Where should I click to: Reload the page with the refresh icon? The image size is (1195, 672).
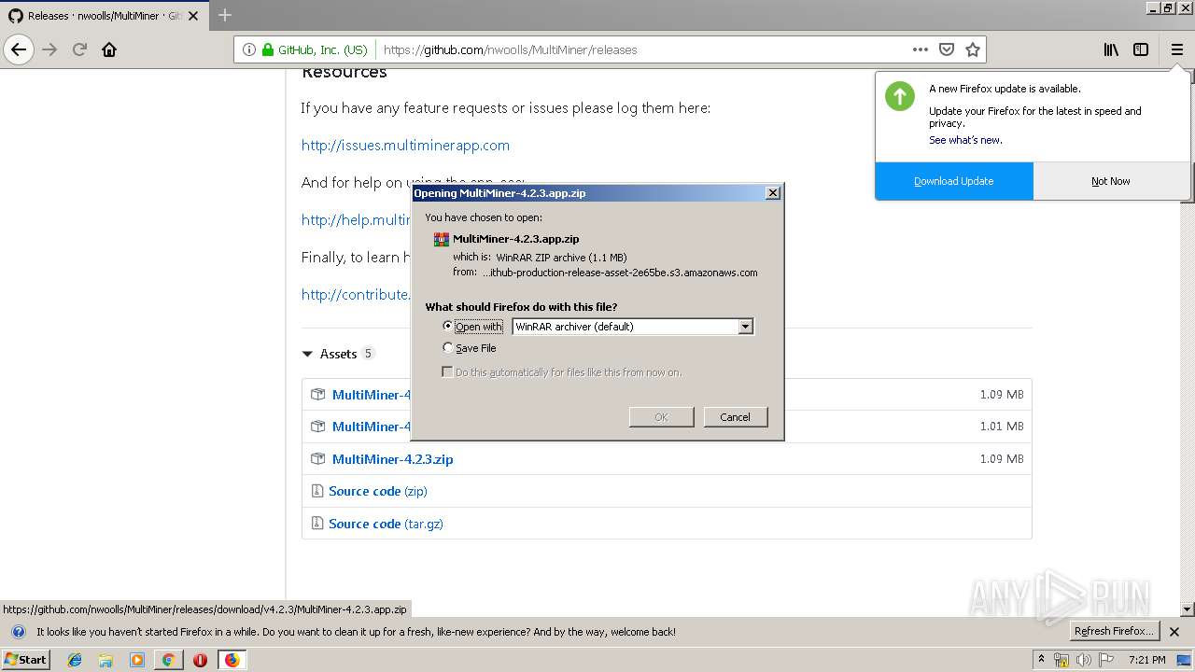[79, 49]
